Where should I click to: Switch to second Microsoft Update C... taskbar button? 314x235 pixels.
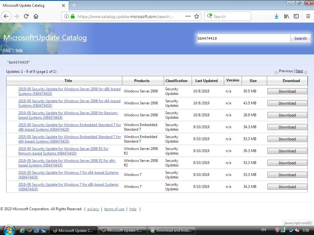point(122,230)
